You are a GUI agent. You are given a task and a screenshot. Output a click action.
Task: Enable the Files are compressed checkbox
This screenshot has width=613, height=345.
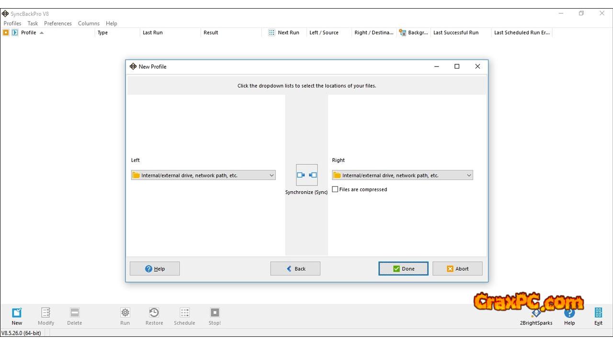click(335, 189)
